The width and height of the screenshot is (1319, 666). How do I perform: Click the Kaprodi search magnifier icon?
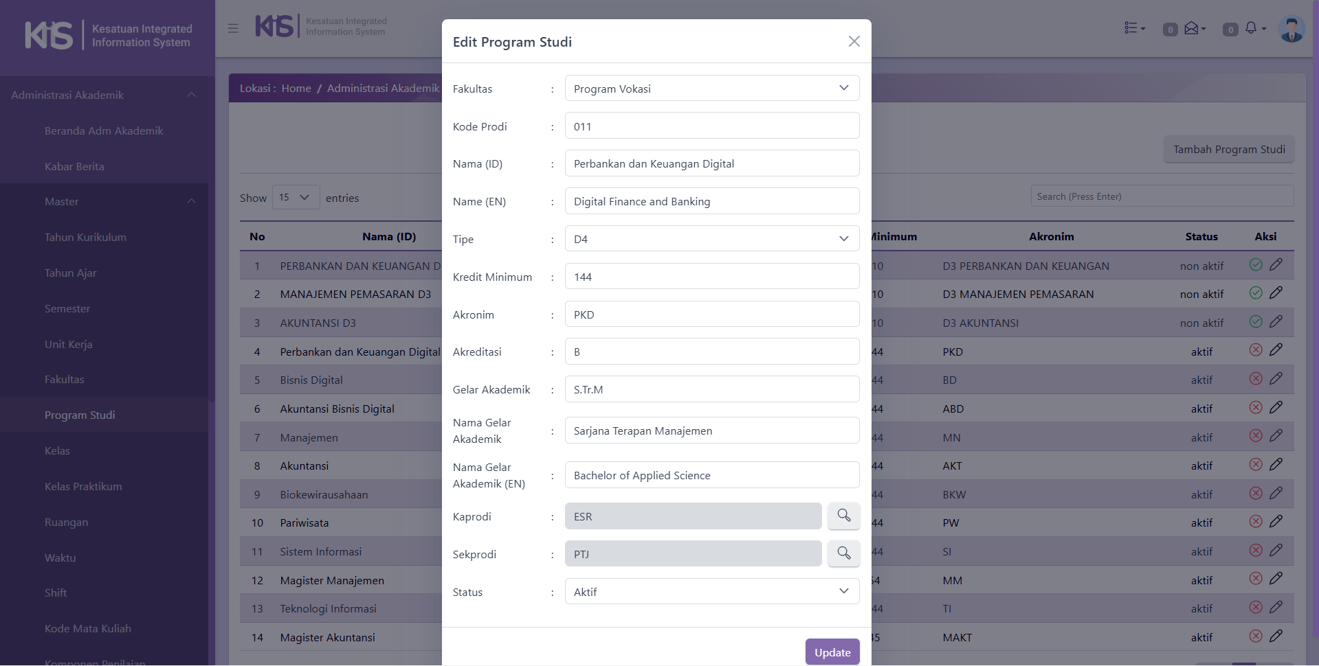(843, 516)
